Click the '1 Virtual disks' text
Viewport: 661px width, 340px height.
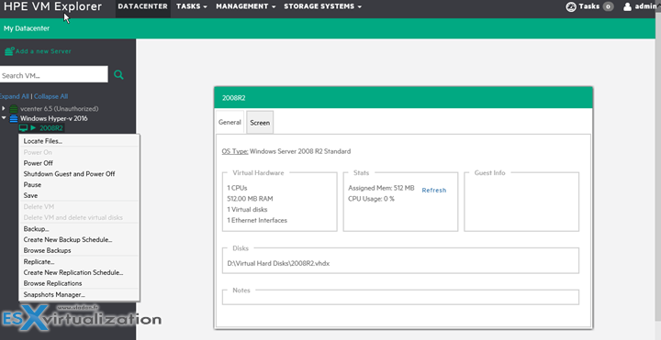point(247,210)
